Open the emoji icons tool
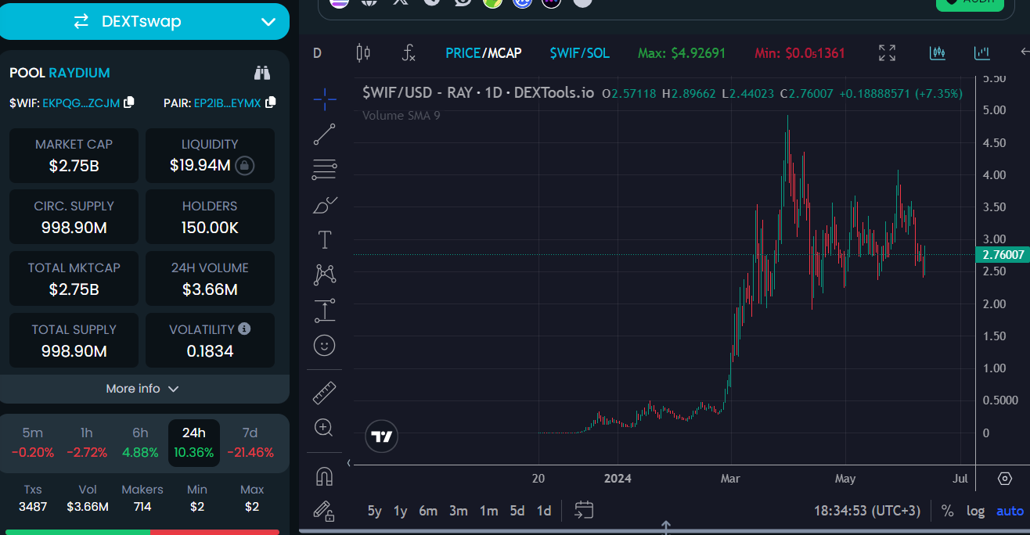 point(325,345)
